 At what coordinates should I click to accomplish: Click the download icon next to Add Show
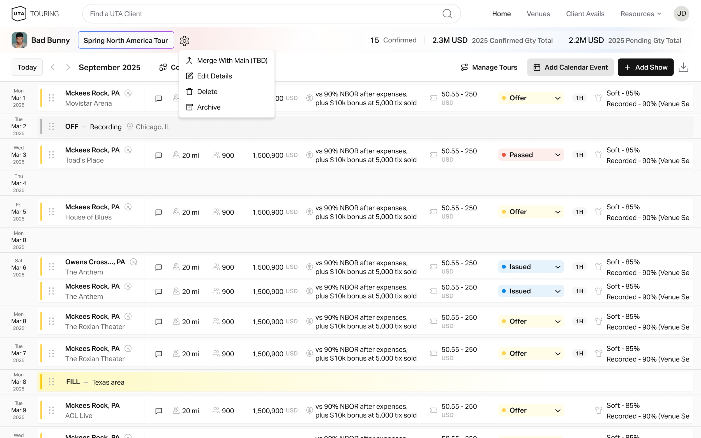[x=683, y=67]
